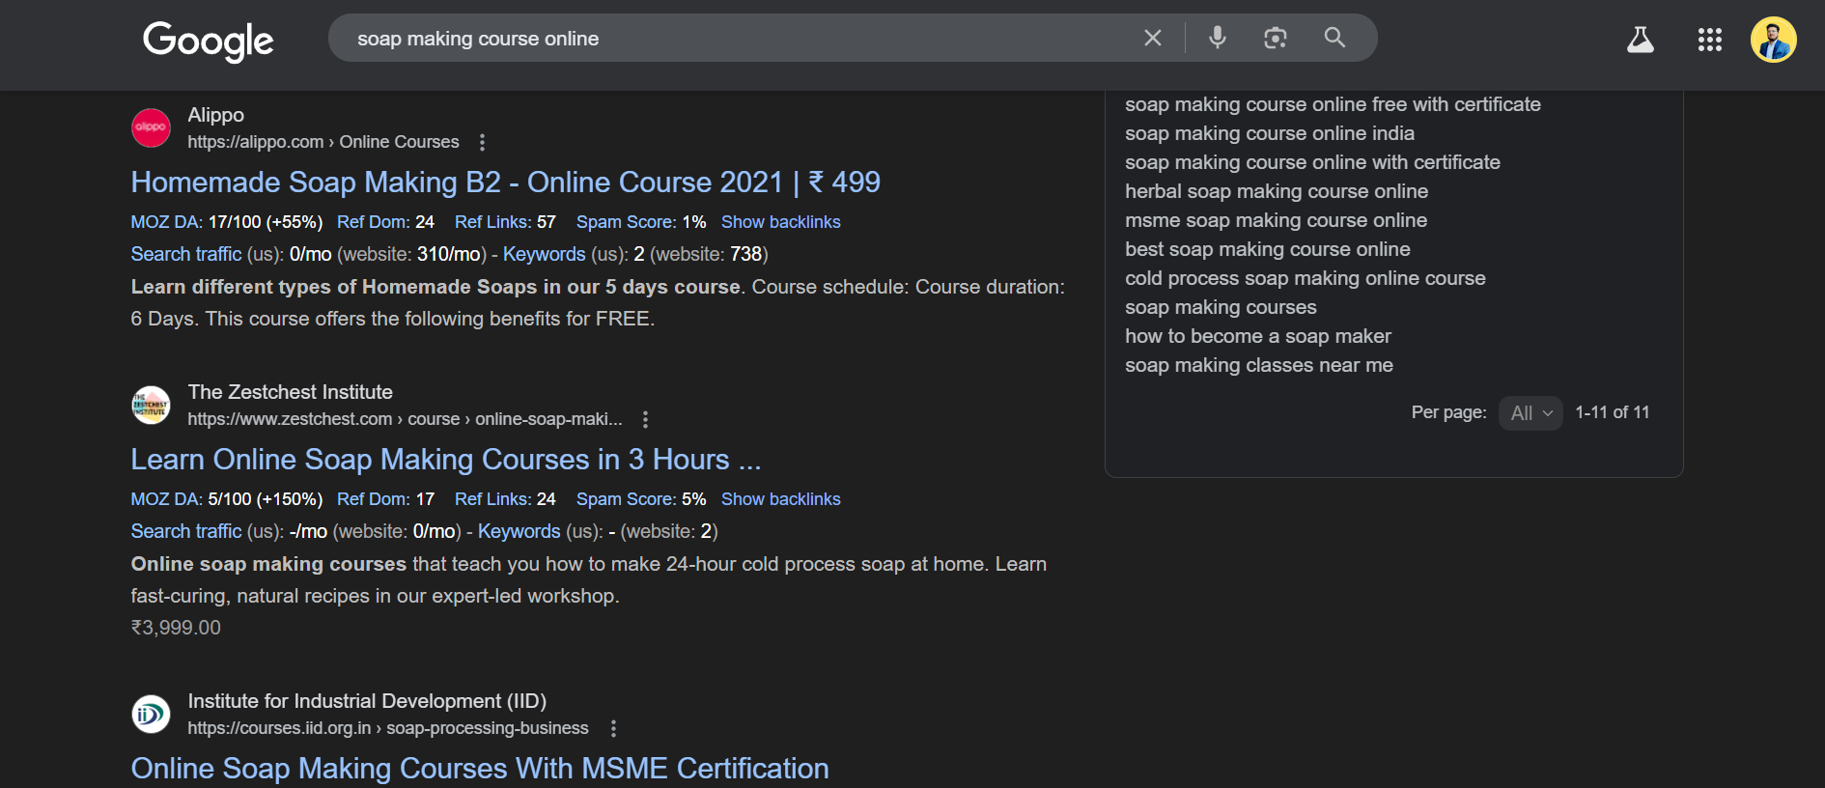Clear the search query text
The image size is (1825, 788).
pyautogui.click(x=1152, y=38)
